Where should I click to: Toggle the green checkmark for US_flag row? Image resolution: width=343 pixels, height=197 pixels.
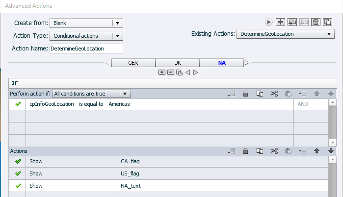[x=18, y=173]
